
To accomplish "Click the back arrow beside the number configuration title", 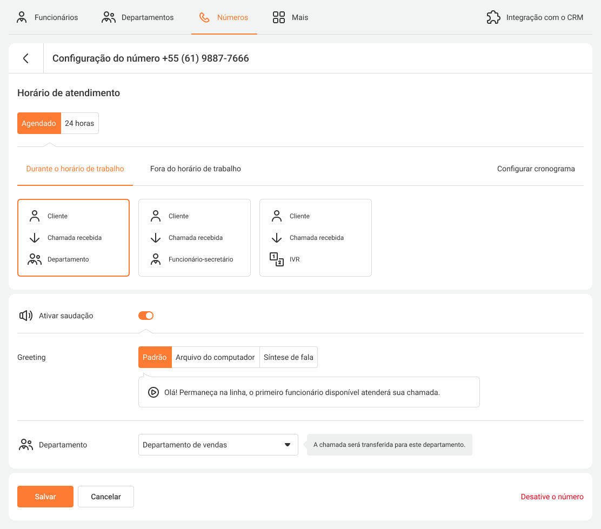I will coord(26,58).
